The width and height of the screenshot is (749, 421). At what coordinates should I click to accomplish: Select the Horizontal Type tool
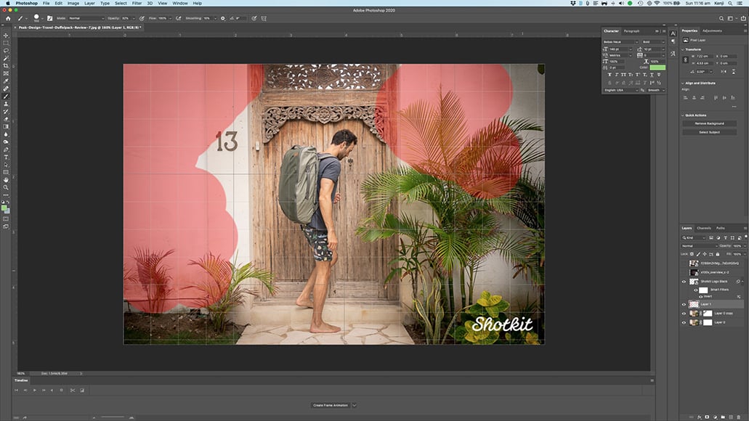(6, 157)
